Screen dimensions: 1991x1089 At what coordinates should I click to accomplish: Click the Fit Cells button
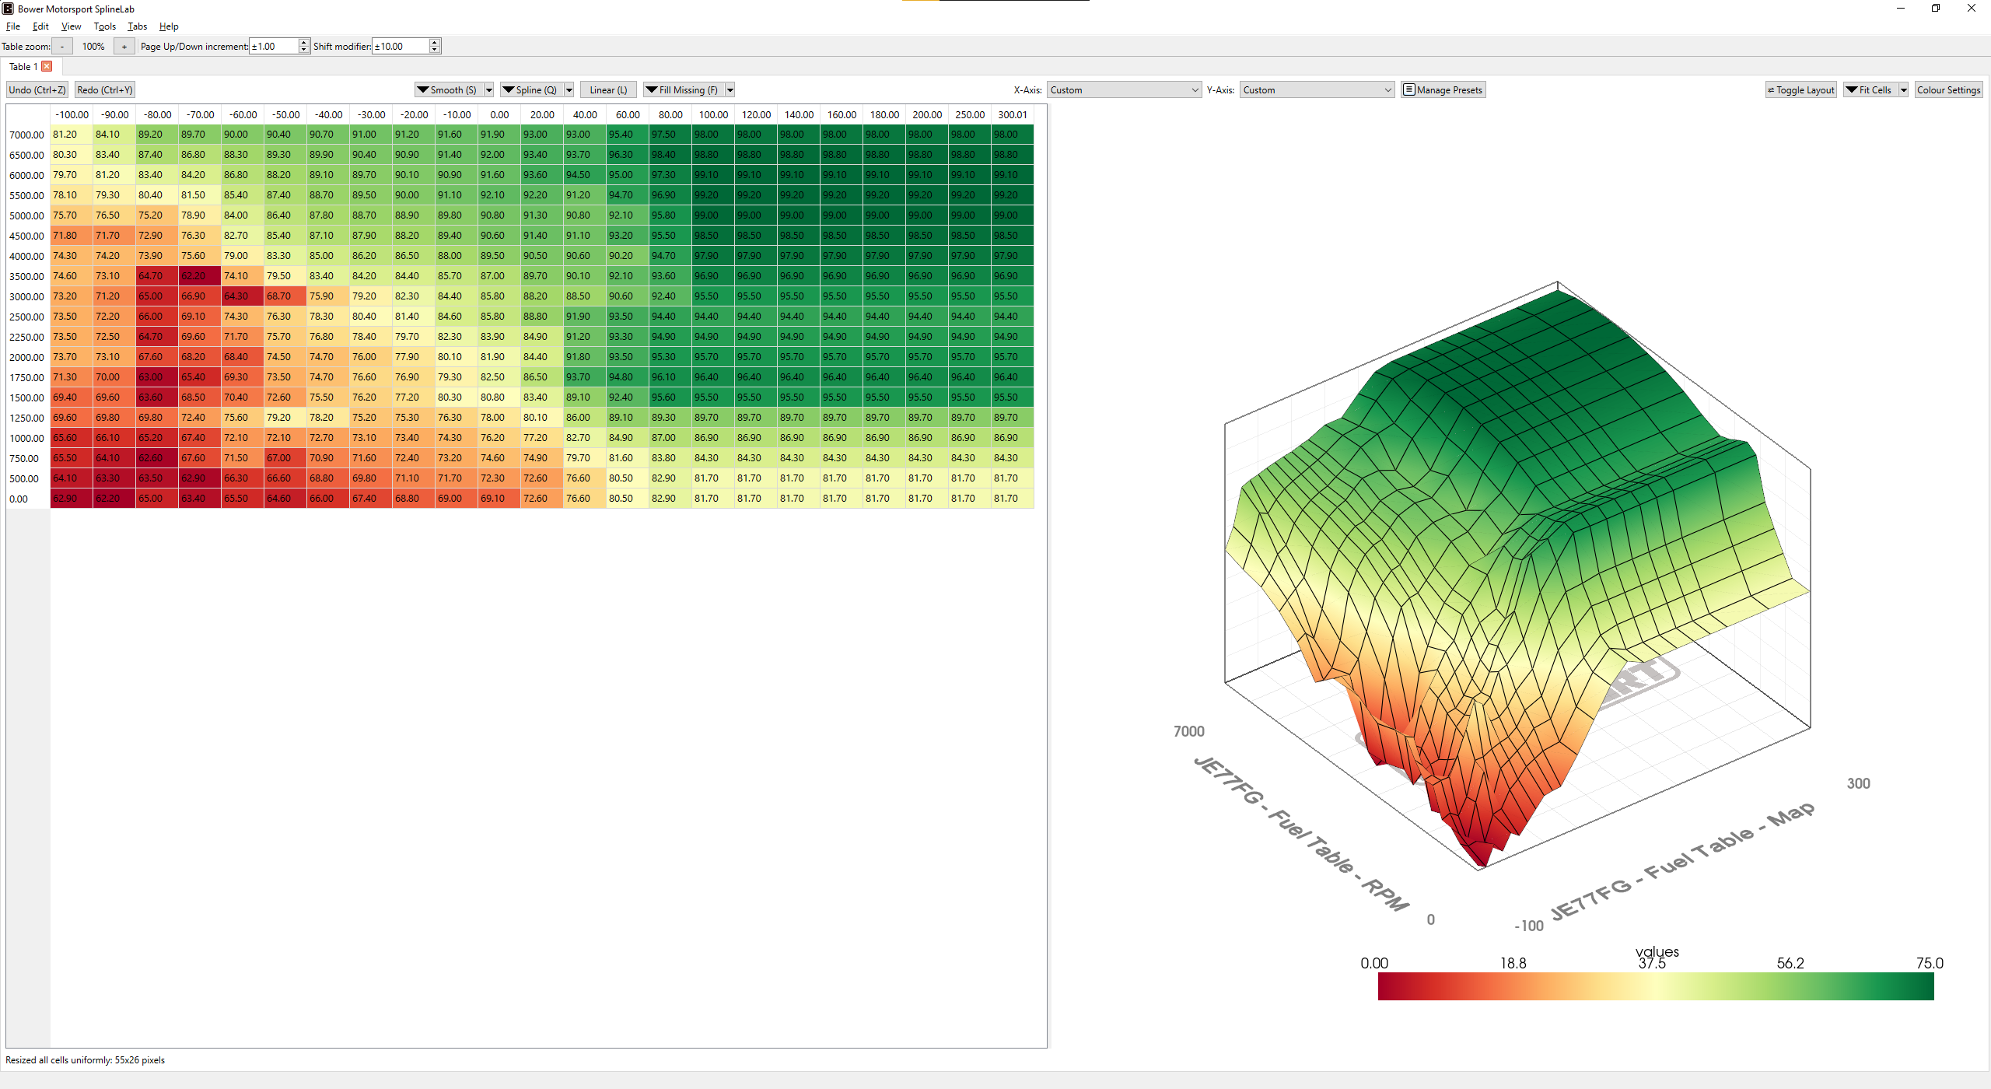pos(1869,90)
